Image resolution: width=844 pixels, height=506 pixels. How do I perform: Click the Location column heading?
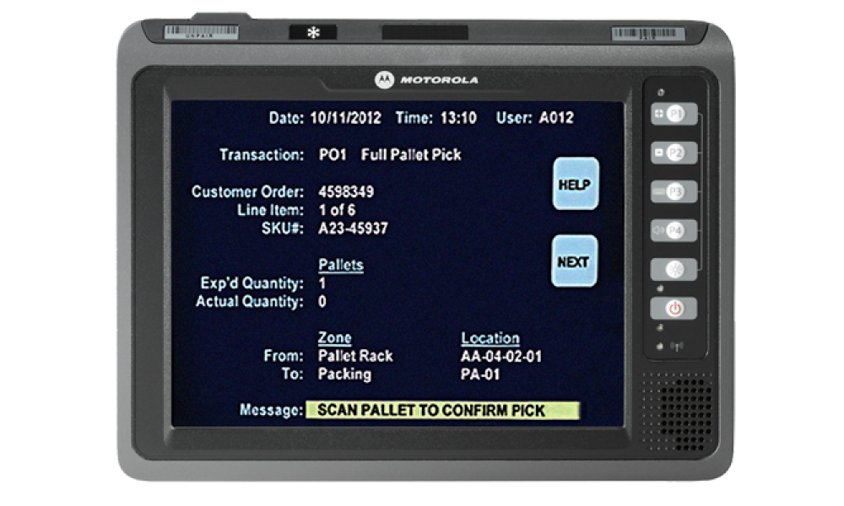pos(490,338)
